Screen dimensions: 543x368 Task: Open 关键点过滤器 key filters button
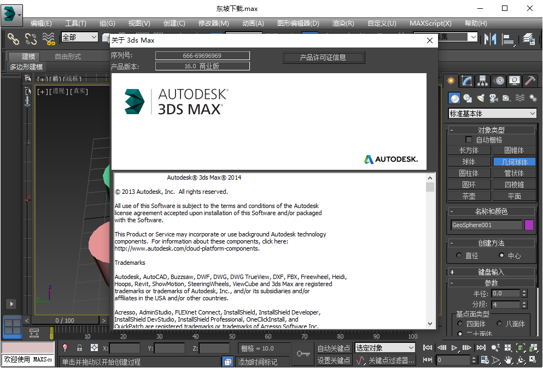coord(391,360)
